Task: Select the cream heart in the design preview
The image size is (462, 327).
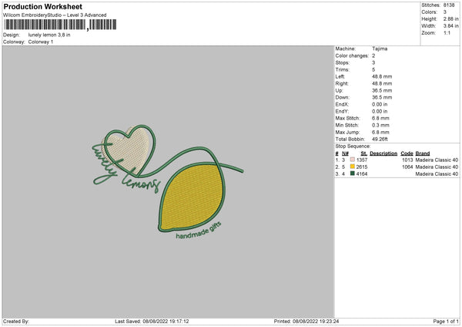Action: (128, 150)
